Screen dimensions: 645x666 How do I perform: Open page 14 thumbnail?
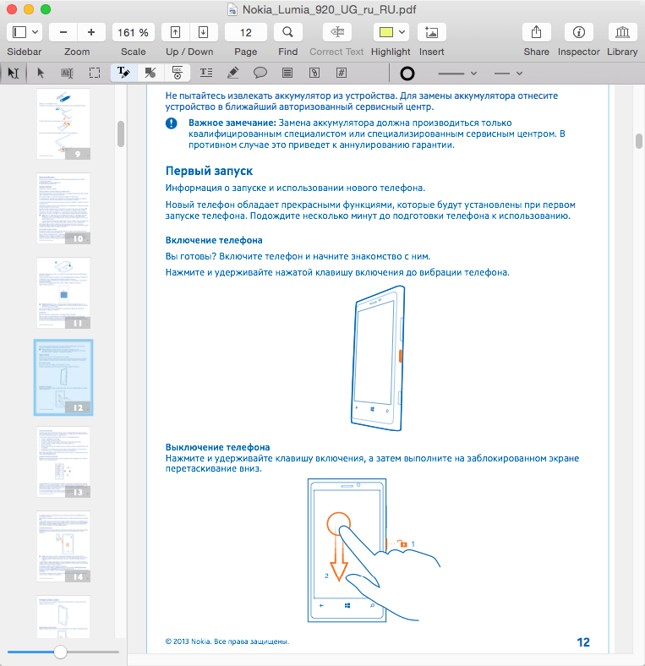click(x=63, y=547)
